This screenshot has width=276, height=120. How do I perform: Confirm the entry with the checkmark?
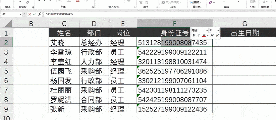(35, 14)
